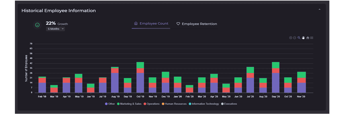Click the zoom out chart icon

tap(294, 38)
